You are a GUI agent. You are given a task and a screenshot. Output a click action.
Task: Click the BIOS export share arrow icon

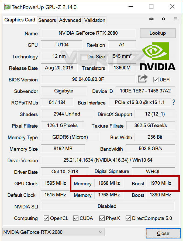143,78
